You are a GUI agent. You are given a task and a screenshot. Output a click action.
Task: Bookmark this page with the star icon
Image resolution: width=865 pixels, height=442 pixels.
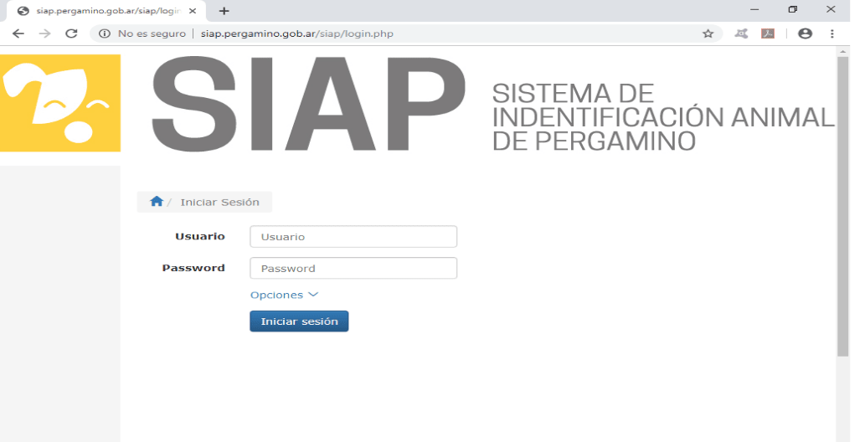[708, 33]
